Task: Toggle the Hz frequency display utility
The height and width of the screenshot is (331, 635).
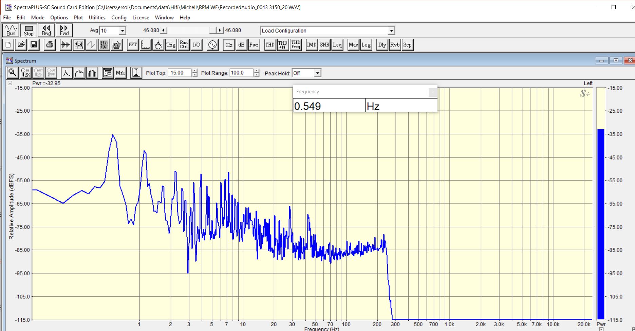Action: coord(229,45)
